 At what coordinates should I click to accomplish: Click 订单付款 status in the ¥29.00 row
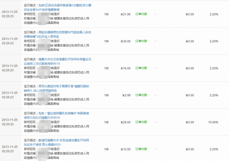click(x=141, y=122)
